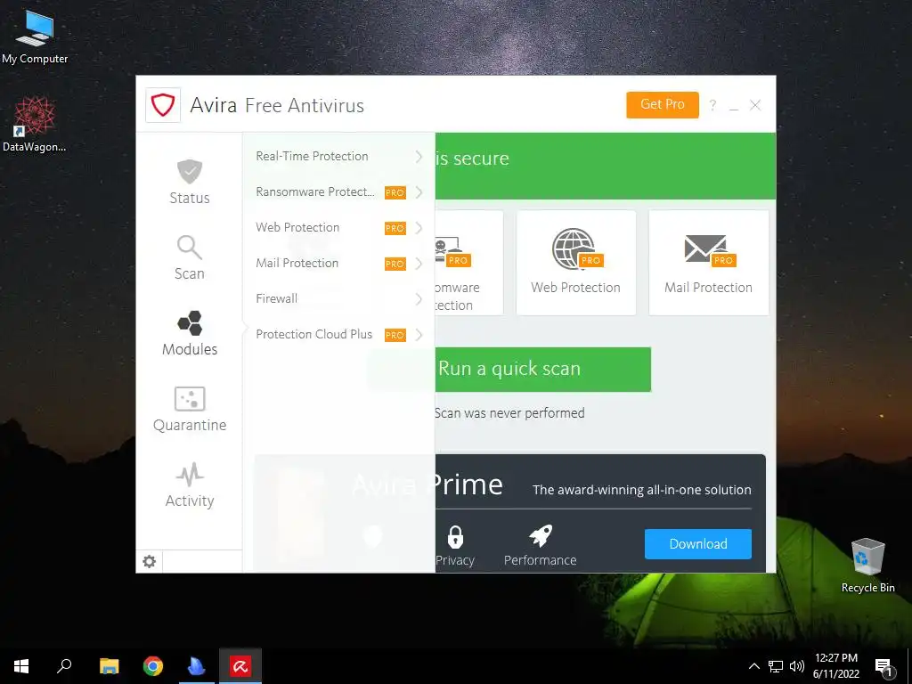The image size is (912, 684).
Task: Click taskbar clock showing 12:27 PM
Action: (x=835, y=666)
